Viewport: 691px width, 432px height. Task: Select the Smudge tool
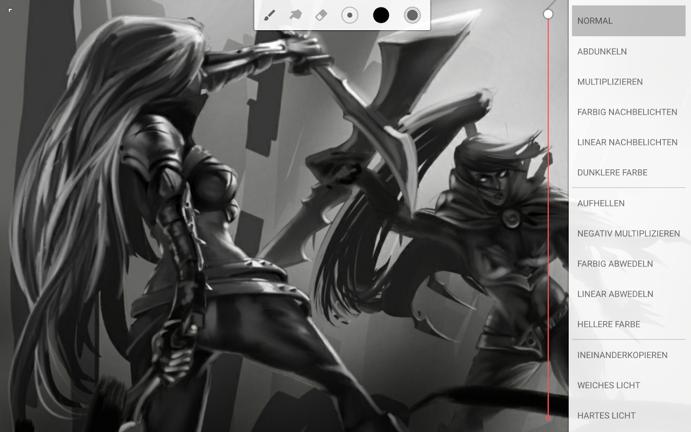(x=294, y=15)
